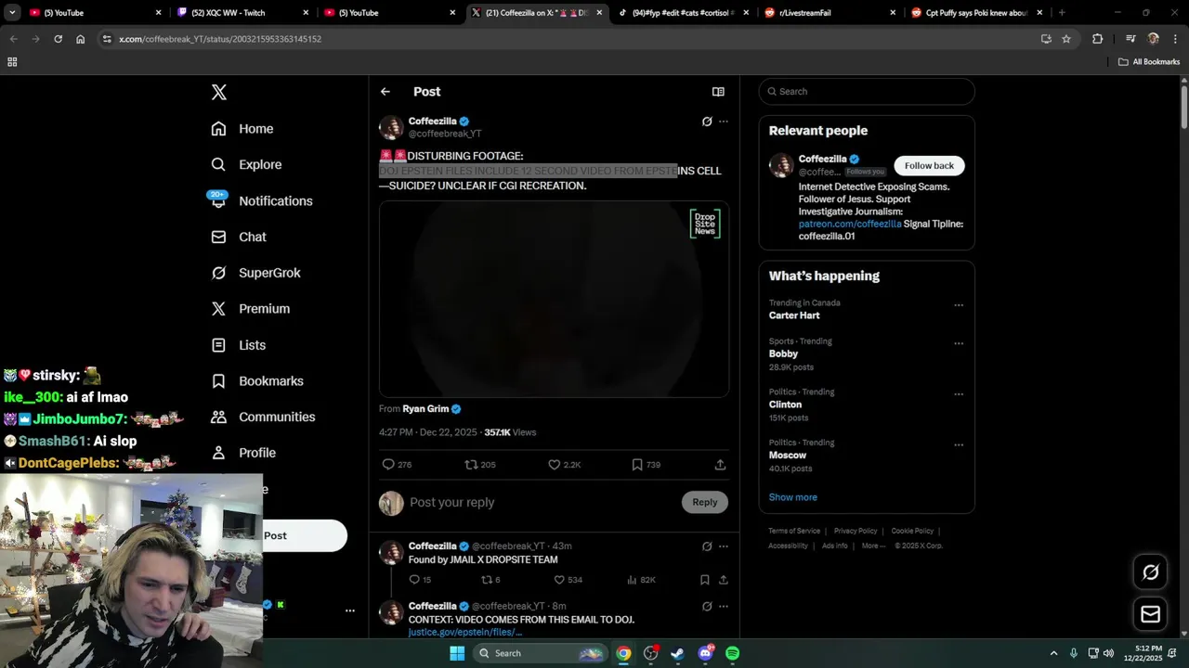
Task: Click the search box on X
Action: pyautogui.click(x=867, y=91)
